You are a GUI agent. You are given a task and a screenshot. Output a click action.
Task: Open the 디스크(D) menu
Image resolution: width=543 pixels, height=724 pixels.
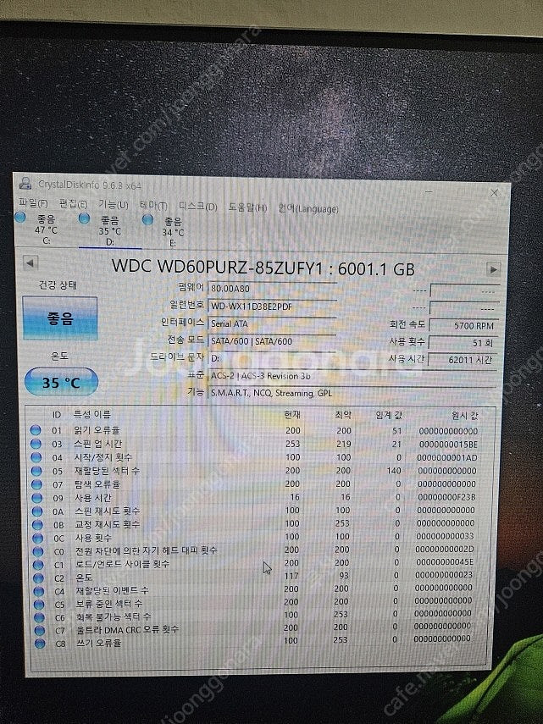coord(197,207)
